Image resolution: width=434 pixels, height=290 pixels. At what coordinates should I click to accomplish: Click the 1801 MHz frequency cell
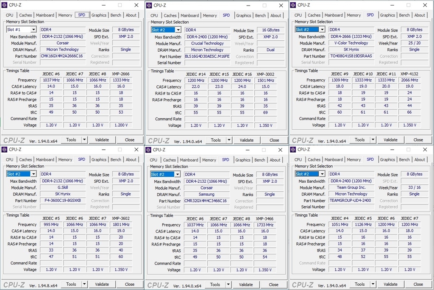tap(121, 224)
